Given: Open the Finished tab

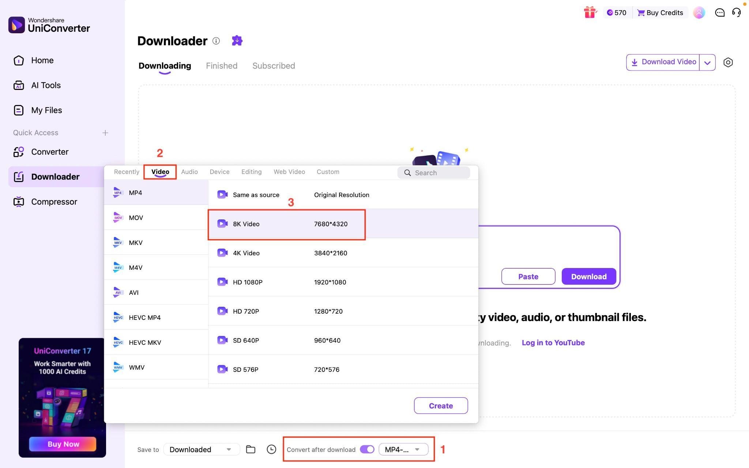Looking at the screenshot, I should 222,66.
